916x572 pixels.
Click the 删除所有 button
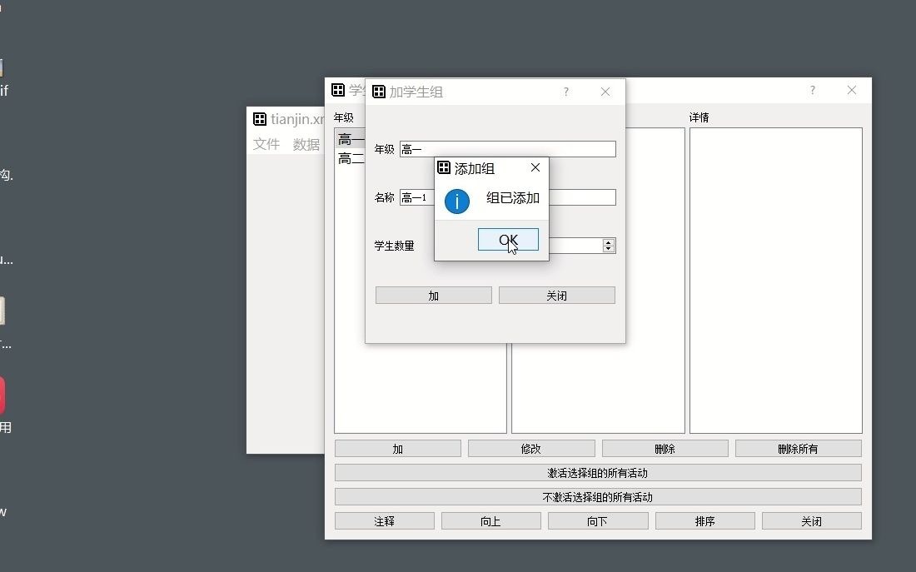pyautogui.click(x=797, y=448)
